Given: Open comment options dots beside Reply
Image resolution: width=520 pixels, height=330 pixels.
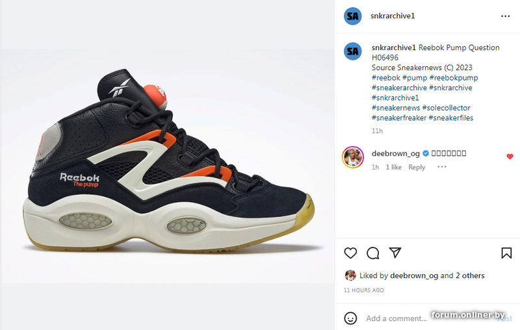Looking at the screenshot, I should point(442,167).
